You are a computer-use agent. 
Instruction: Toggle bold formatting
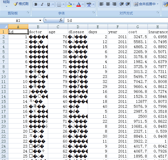point(36,4)
